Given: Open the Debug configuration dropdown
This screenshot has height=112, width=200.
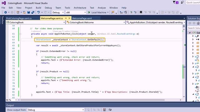Looking at the screenshot, I should click(x=58, y=12).
